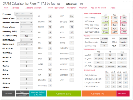This screenshot has height=100, width=133.
Task: Click CAD_BUS ClkDrv Rec value 24
Action: pyautogui.click(x=107, y=75)
